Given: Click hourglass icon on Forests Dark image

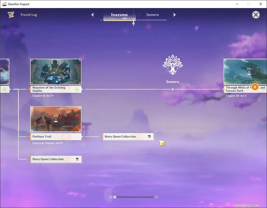Looking at the screenshot, I should coord(249,72).
